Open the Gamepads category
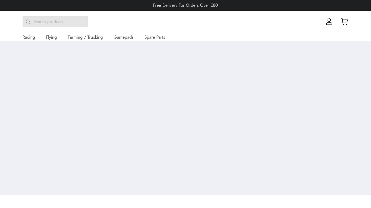371x208 pixels. 124,37
